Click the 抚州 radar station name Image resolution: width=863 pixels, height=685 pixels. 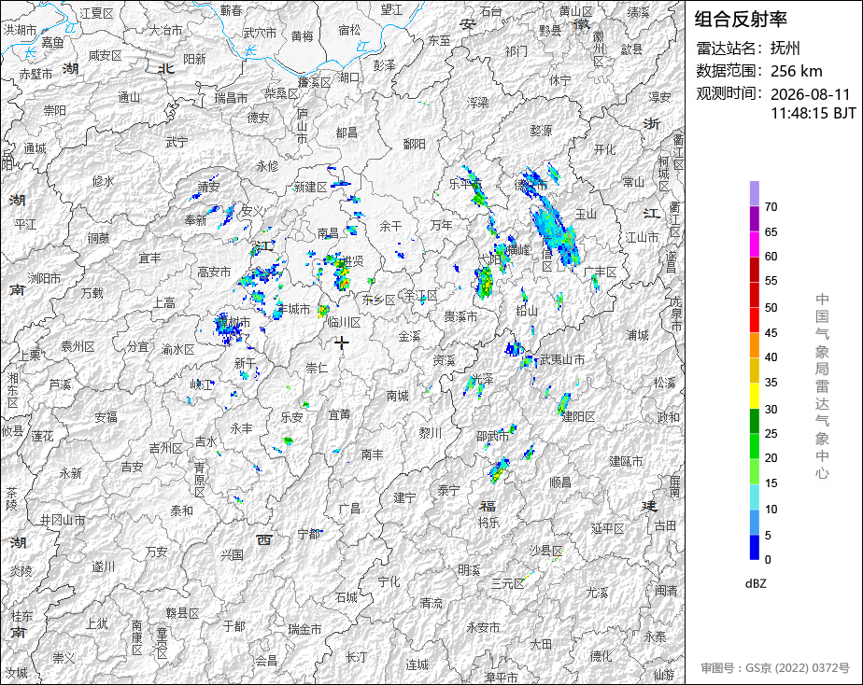785,49
